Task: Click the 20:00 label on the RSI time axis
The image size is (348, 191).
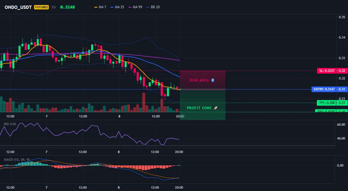Action: point(179,152)
